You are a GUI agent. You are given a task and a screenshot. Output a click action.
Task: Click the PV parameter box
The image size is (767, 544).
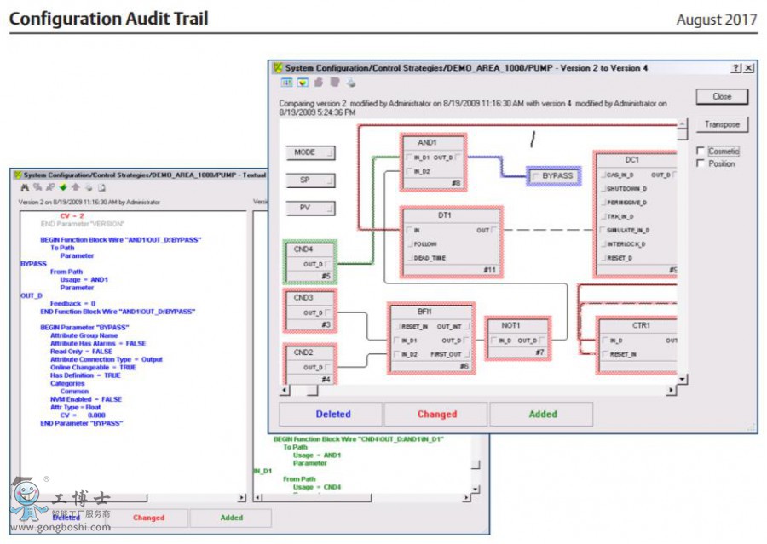[x=310, y=208]
